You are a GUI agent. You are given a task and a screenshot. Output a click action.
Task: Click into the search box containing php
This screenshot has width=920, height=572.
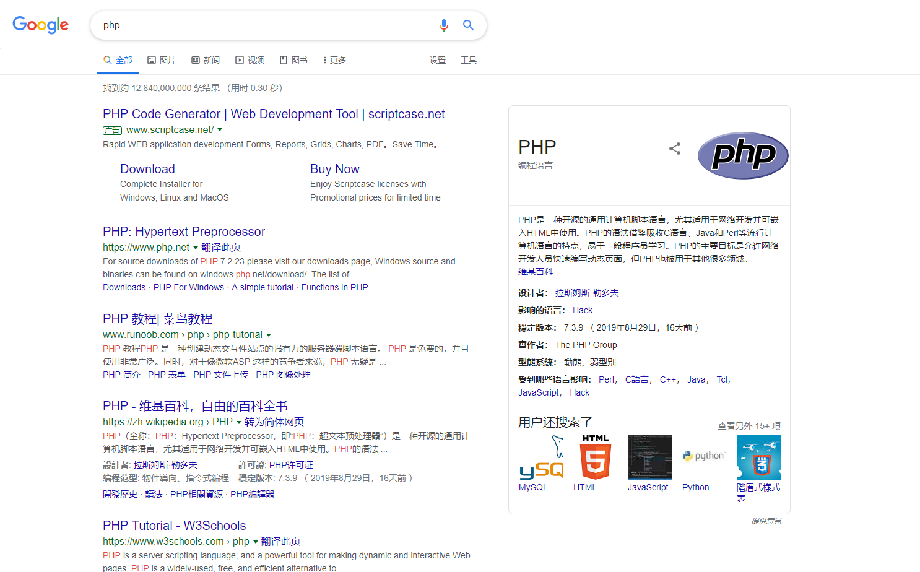pos(266,25)
